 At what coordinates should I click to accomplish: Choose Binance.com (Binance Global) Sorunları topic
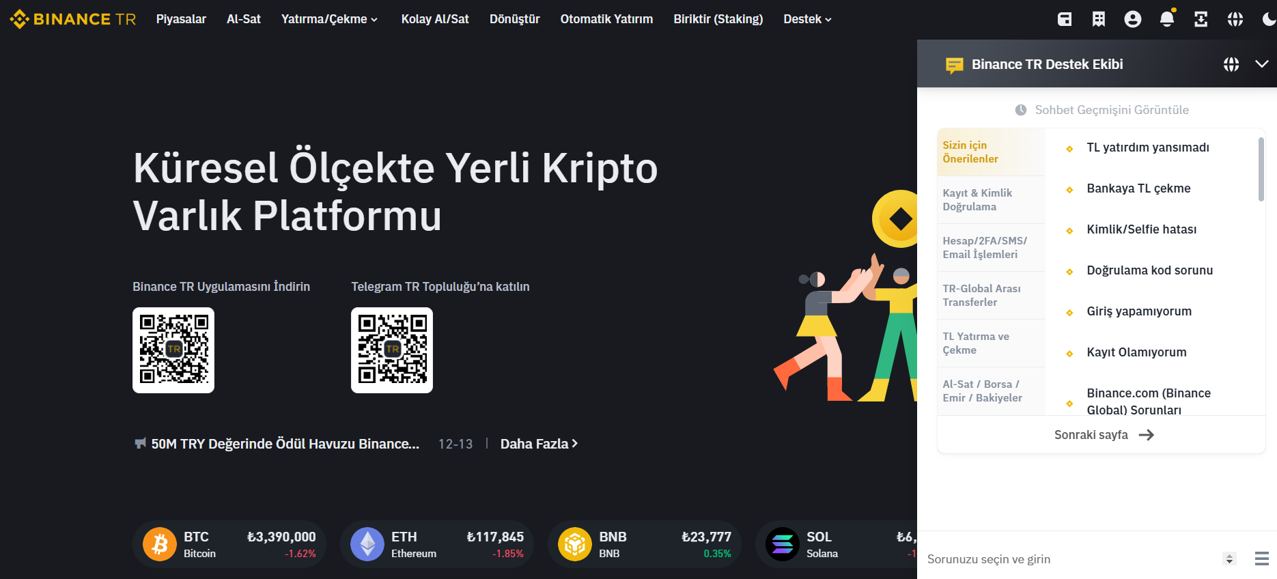(x=1149, y=401)
